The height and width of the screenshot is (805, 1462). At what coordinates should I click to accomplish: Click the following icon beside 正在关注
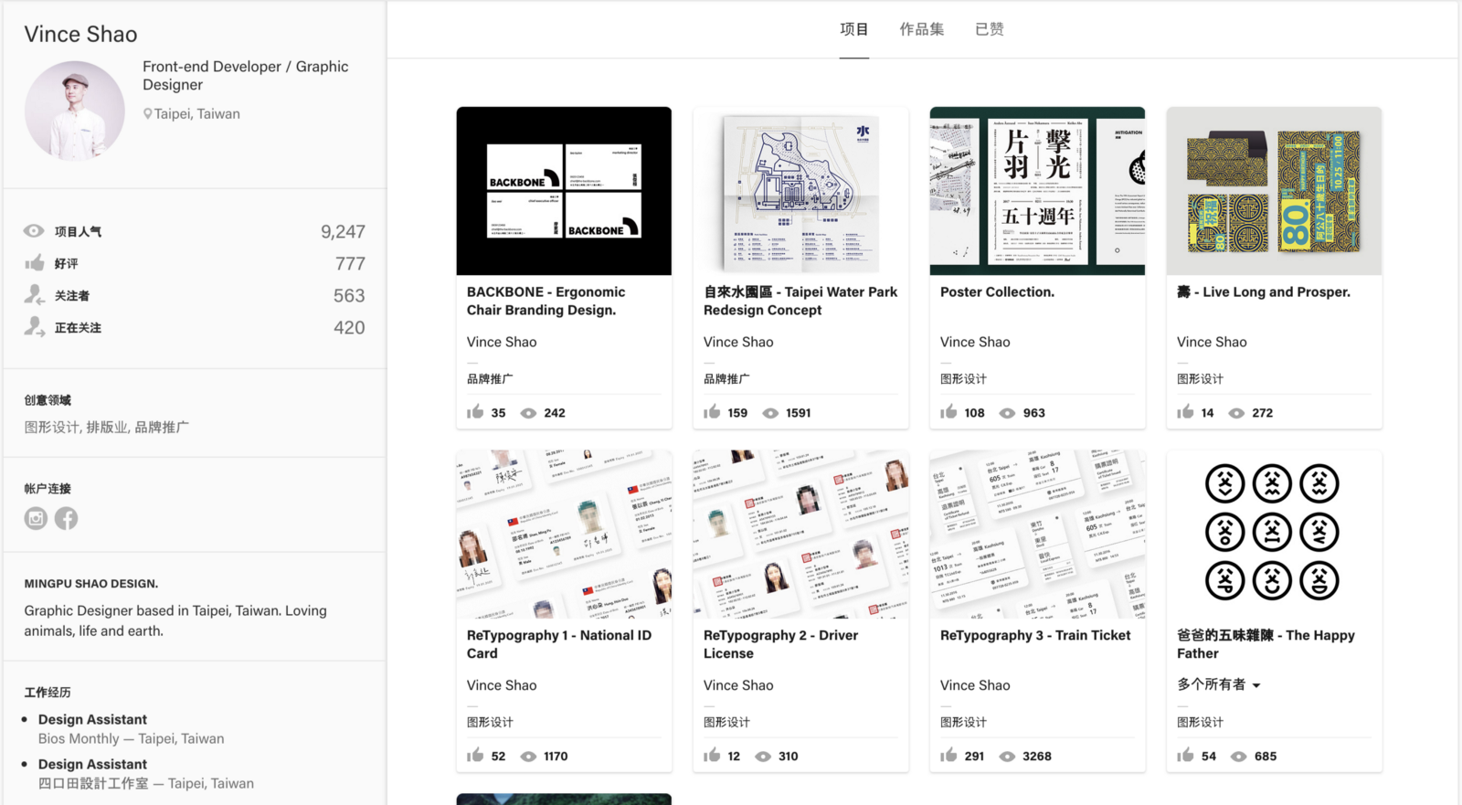click(35, 326)
